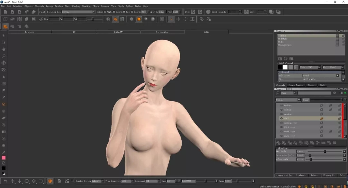Pick the pink foreground color swatch
This screenshot has width=348, height=188.
pos(4,158)
